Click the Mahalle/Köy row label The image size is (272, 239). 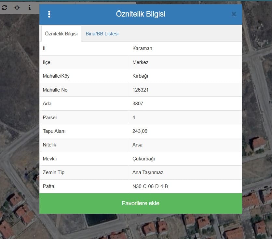(56, 76)
